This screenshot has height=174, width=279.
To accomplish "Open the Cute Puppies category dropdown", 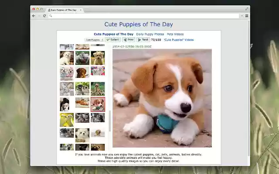I will (x=94, y=40).
